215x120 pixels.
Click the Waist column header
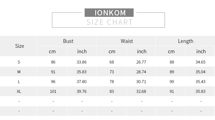[127, 41]
